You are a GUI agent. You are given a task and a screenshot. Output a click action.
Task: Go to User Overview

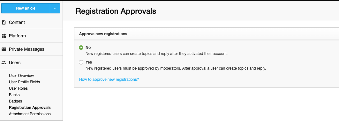[x=21, y=76]
